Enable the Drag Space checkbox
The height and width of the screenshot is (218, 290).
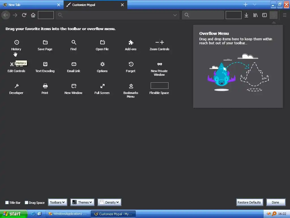click(x=26, y=202)
